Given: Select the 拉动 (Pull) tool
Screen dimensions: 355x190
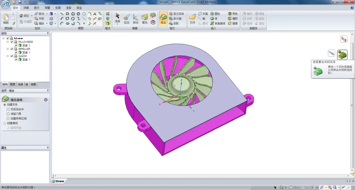Looking at the screenshot, I should click(x=126, y=19).
